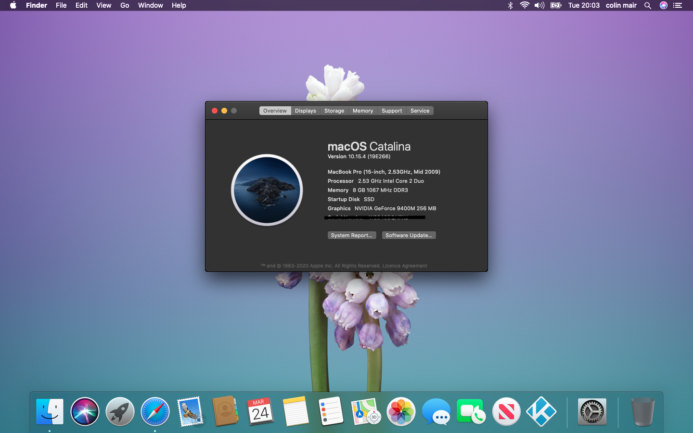Screen dimensions: 693x433
Task: Click the Tue 20:03 clock
Action: 584,5
